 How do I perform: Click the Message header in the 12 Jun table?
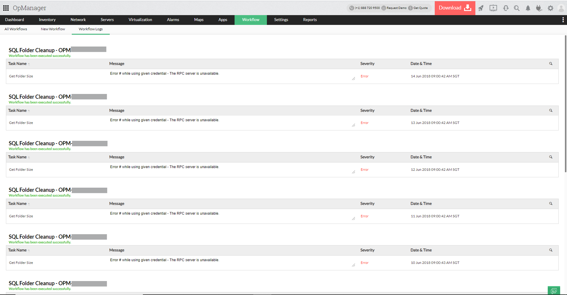pos(117,157)
